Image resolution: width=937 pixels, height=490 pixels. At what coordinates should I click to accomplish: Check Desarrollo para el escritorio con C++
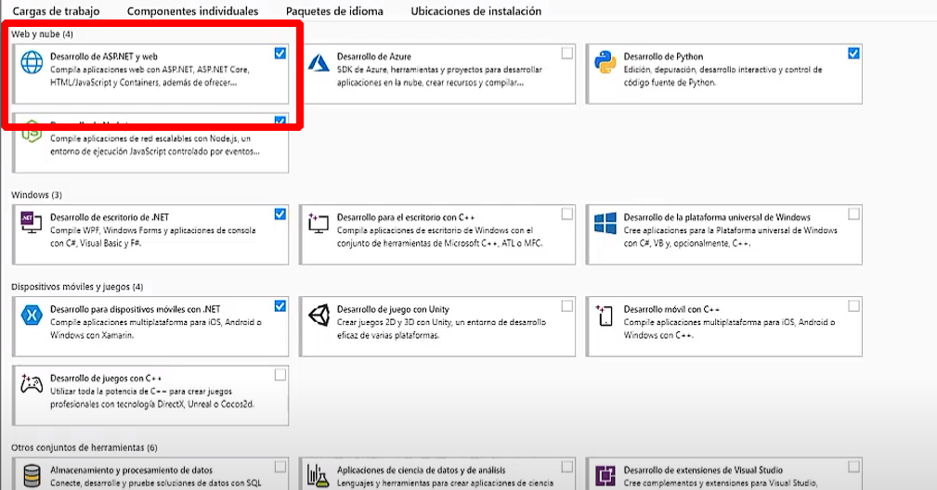pyautogui.click(x=567, y=213)
